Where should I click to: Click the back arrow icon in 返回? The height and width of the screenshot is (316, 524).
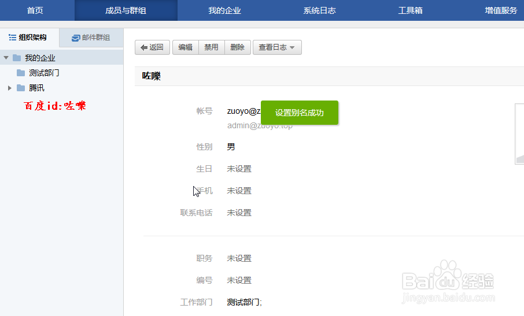click(x=144, y=48)
